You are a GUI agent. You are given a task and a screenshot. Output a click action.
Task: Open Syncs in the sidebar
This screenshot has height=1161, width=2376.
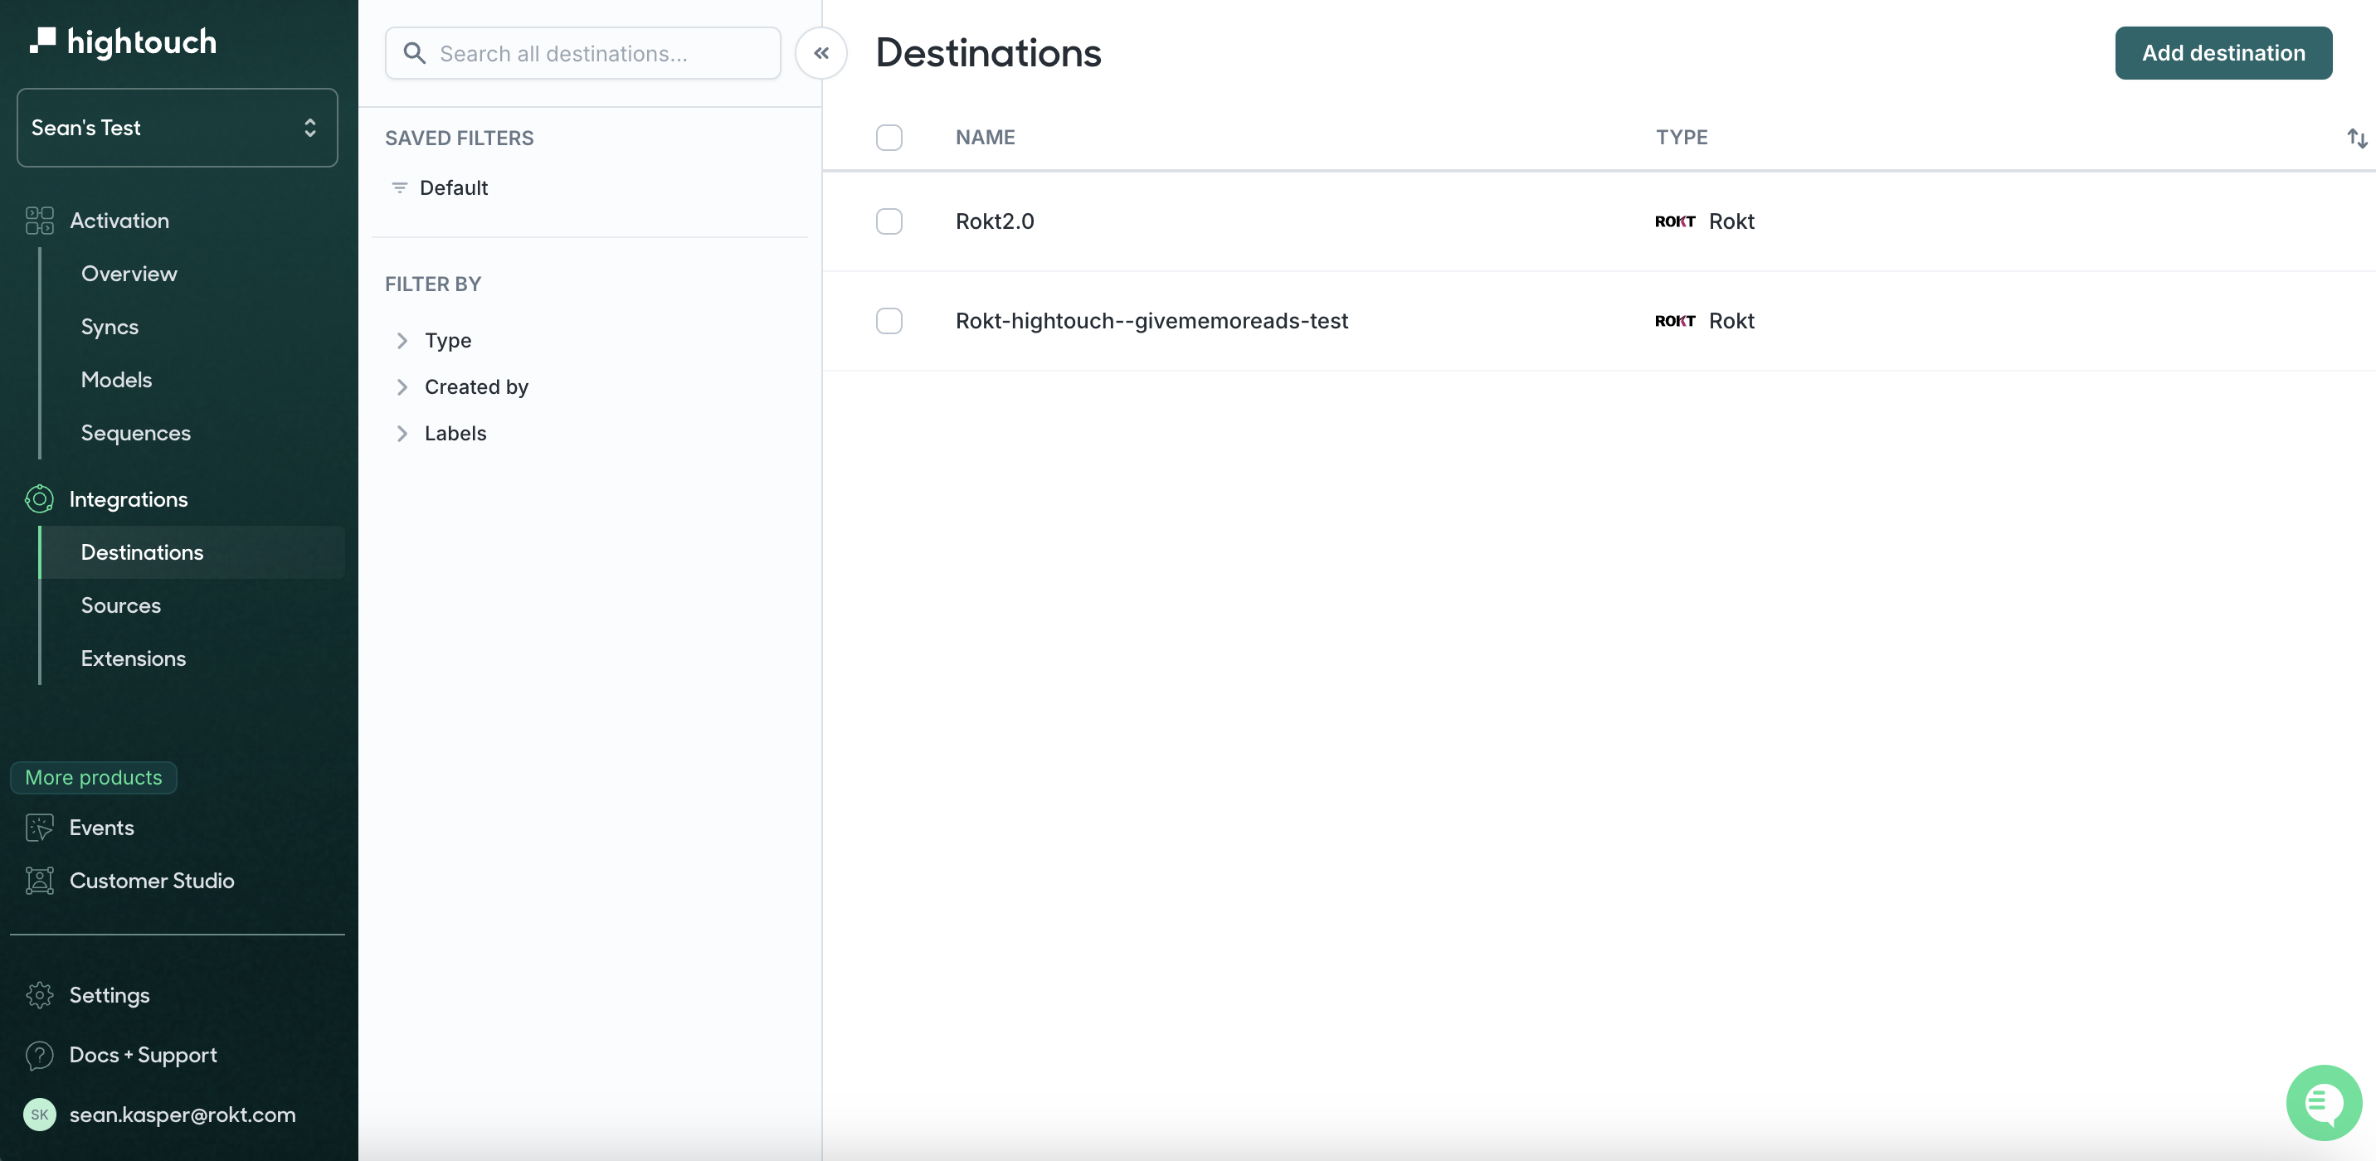pos(110,328)
